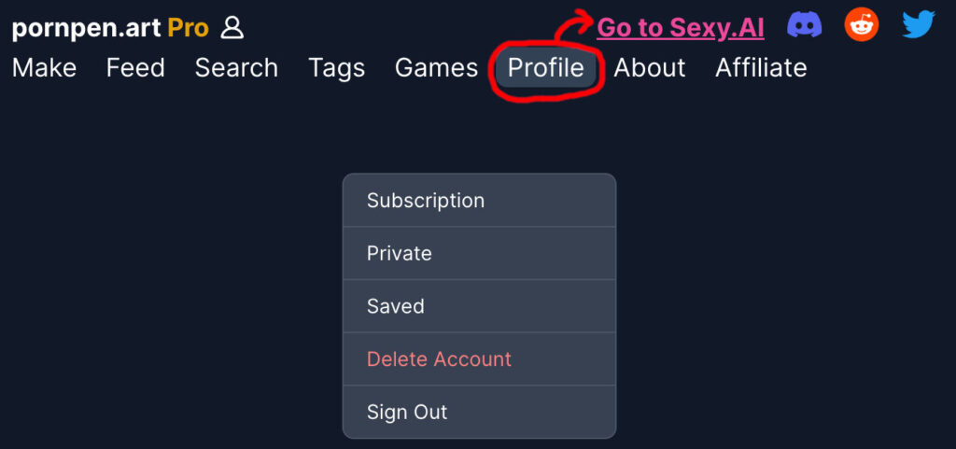Click the Discord icon
Image resolution: width=956 pixels, height=449 pixels.
pos(805,25)
